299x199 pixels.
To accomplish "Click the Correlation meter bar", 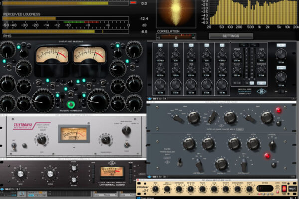I will [176, 36].
